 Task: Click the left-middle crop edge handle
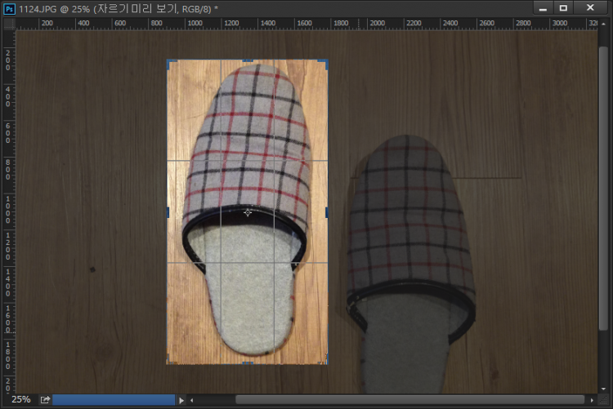[168, 212]
